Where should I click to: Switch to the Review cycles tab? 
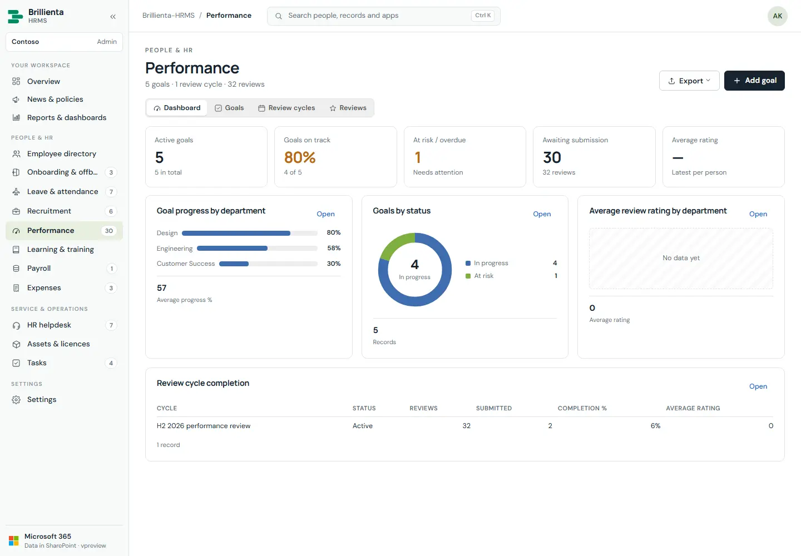click(x=286, y=108)
